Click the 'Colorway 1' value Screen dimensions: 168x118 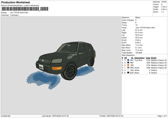point(15,15)
